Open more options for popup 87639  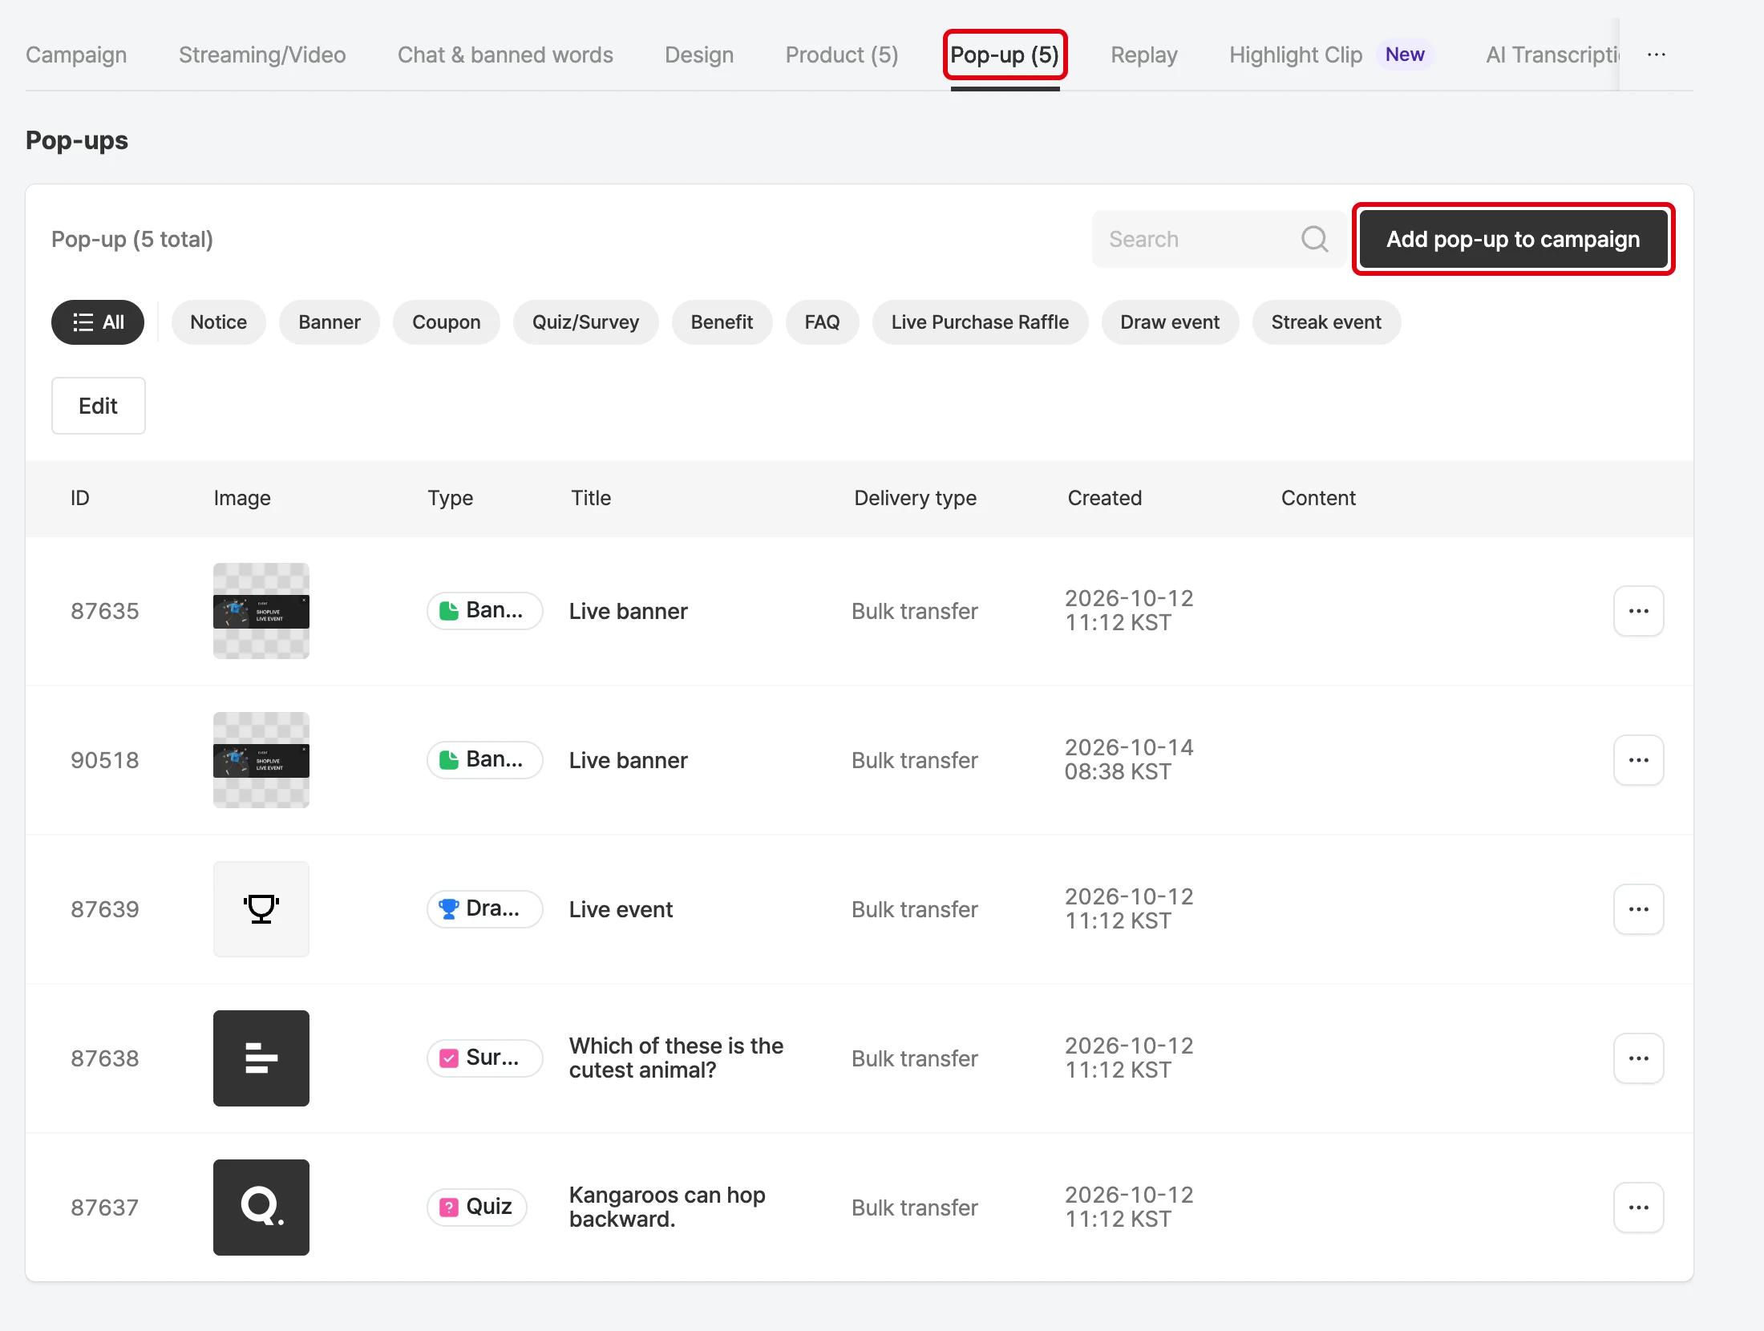click(1638, 909)
